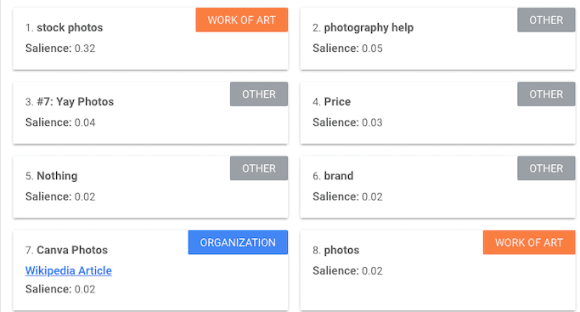
Task: Click the OTHER tag on Yay Photos card
Action: pos(259,94)
